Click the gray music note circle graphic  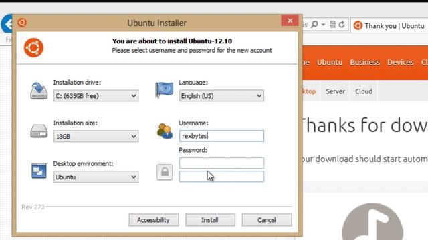(x=372, y=221)
